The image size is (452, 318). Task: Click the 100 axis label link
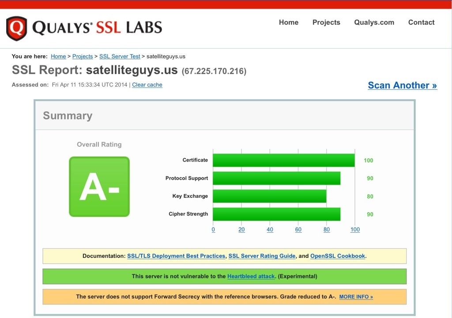pyautogui.click(x=355, y=229)
